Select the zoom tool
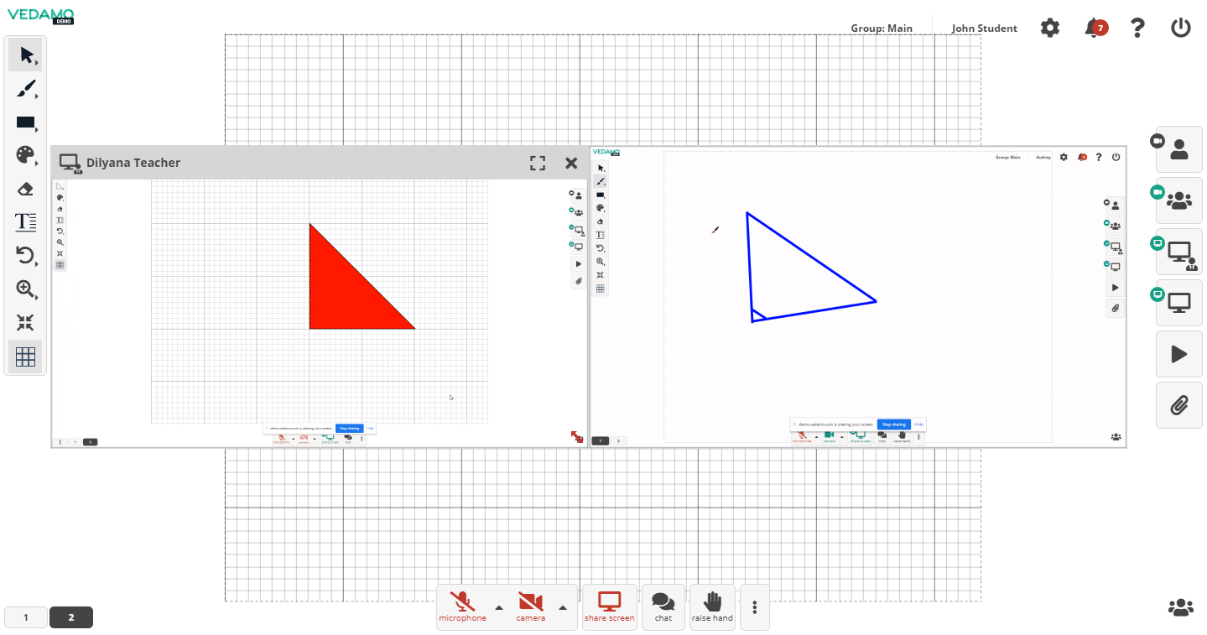The width and height of the screenshot is (1207, 635). pos(25,289)
